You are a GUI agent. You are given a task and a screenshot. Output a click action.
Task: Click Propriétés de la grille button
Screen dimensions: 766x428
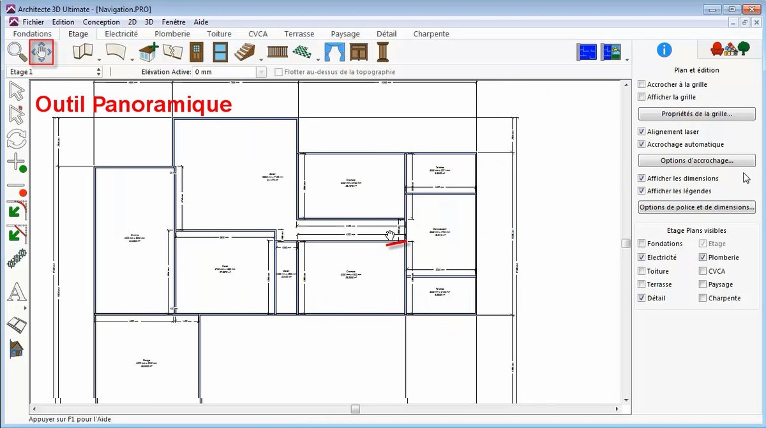click(x=696, y=114)
